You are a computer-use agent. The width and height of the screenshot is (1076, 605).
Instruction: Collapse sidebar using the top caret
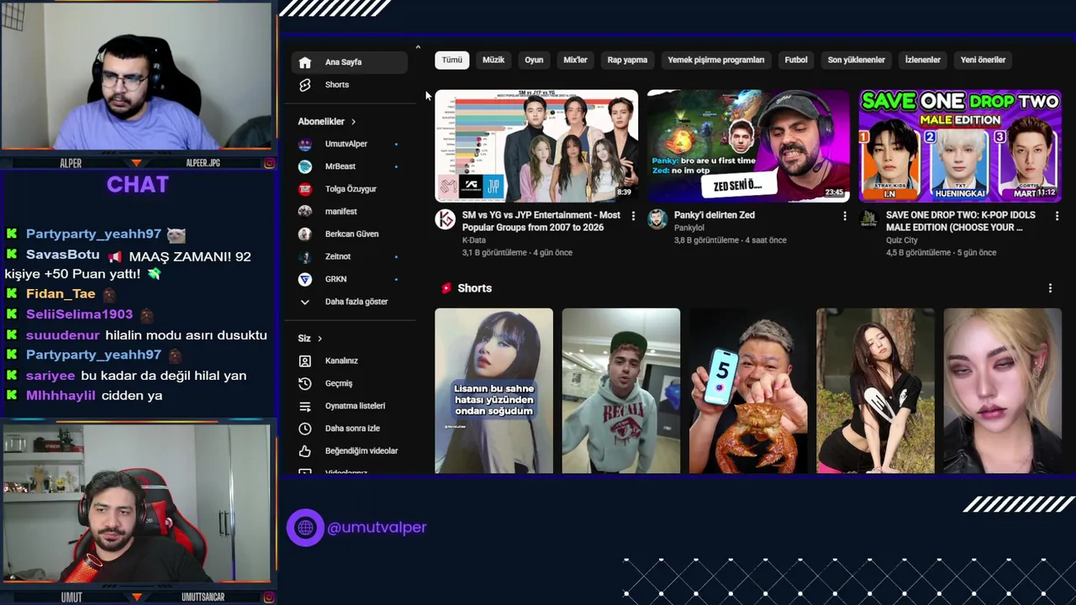click(418, 47)
